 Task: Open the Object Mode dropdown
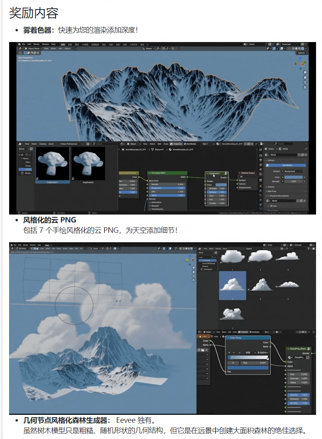click(34, 48)
